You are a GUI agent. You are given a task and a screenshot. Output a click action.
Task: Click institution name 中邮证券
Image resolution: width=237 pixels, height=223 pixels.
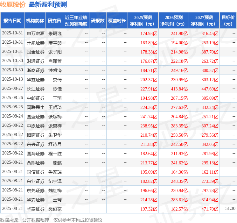tap(36, 98)
